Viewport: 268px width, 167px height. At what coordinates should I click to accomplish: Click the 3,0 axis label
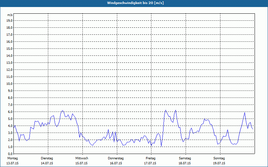10,133
